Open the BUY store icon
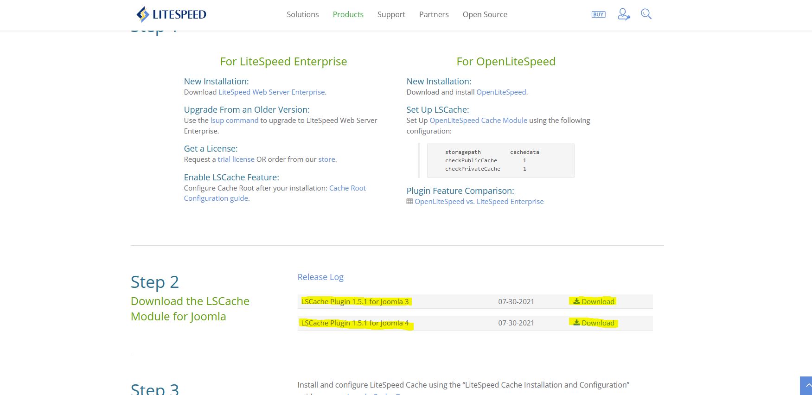This screenshot has width=812, height=395. coord(598,14)
